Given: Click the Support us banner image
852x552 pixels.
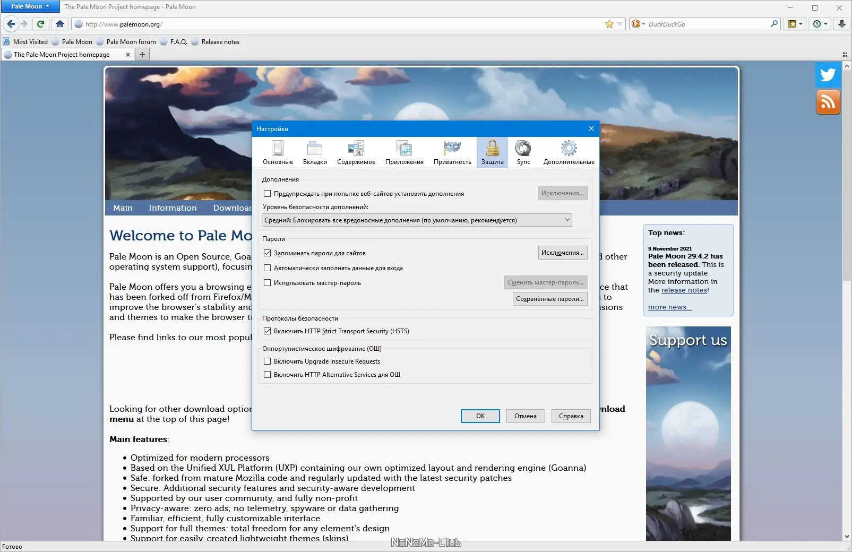Looking at the screenshot, I should pos(689,434).
